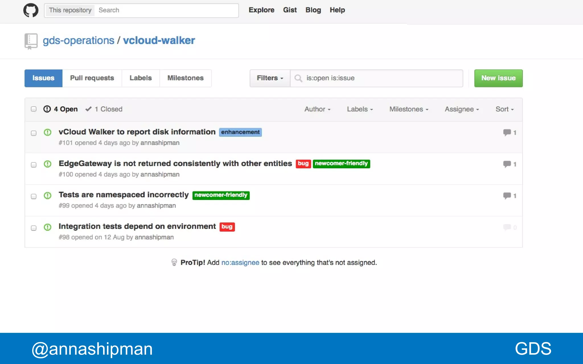Tick the select-all issues checkbox

coord(34,109)
